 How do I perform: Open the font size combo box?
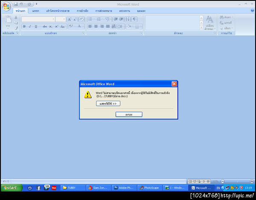[x=61, y=19]
